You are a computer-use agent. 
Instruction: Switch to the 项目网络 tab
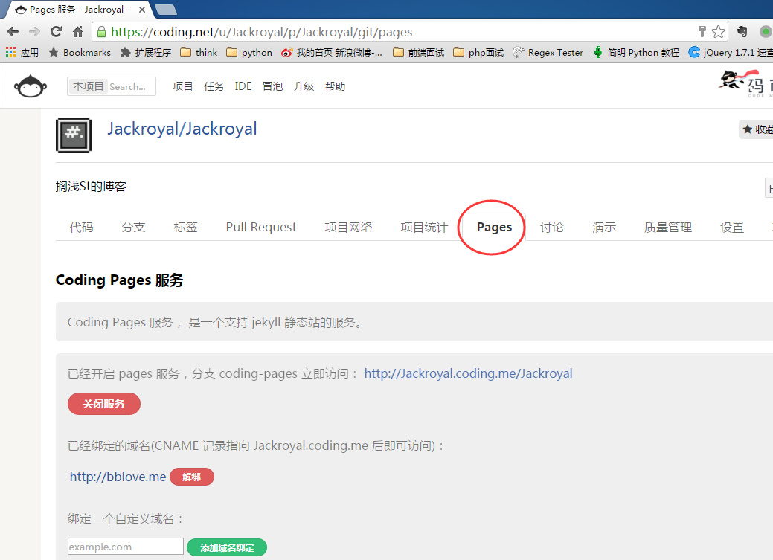tap(348, 228)
